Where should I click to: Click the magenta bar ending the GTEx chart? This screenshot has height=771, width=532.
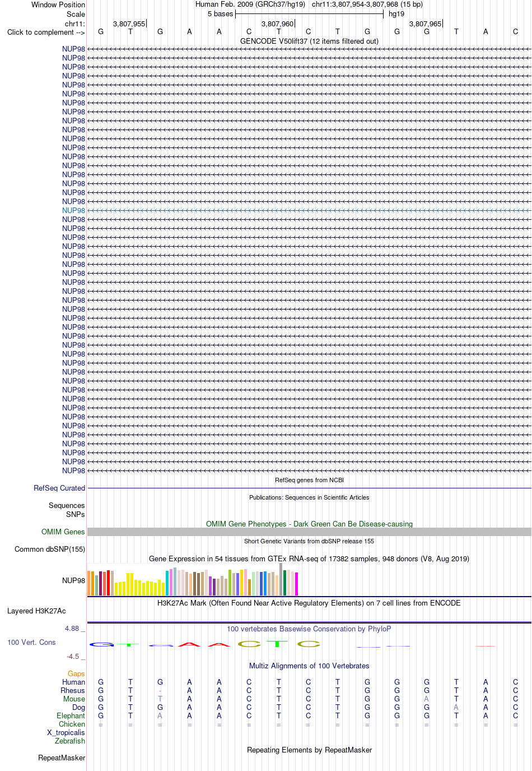click(297, 584)
